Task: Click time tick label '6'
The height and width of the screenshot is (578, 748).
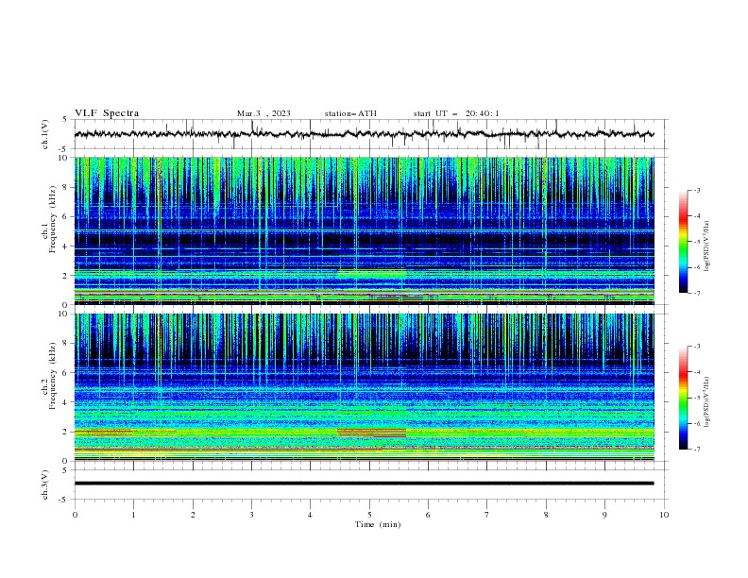Action: [428, 515]
